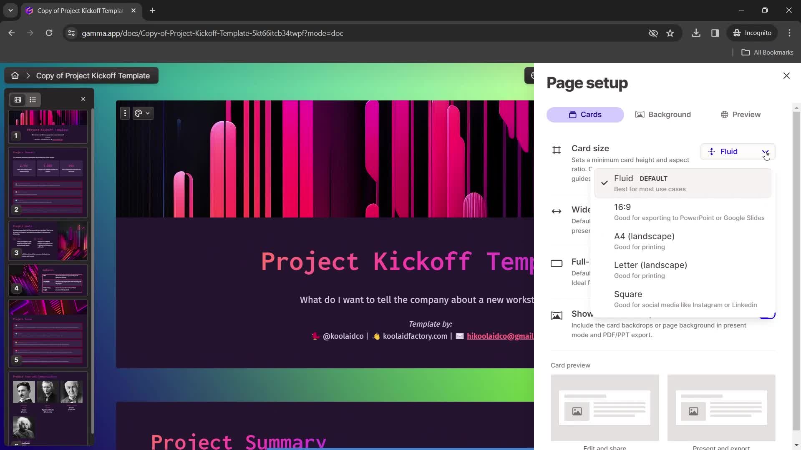
Task: Click the close Page setup panel button
Action: coord(786,76)
